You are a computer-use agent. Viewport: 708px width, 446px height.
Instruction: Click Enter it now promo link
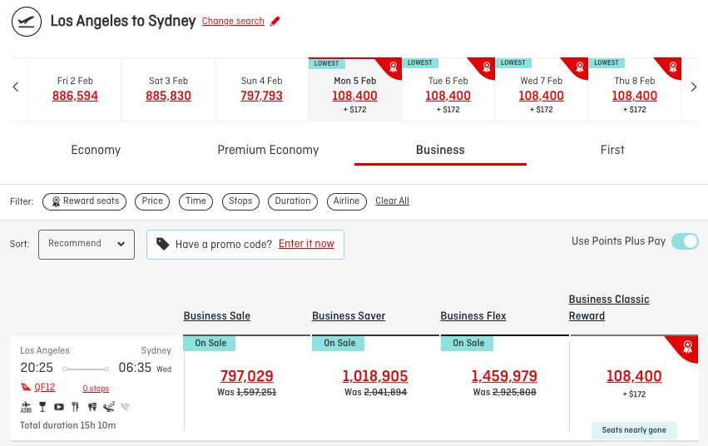click(x=306, y=244)
